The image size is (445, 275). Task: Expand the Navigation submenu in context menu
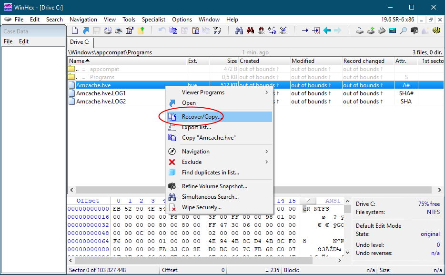point(219,152)
